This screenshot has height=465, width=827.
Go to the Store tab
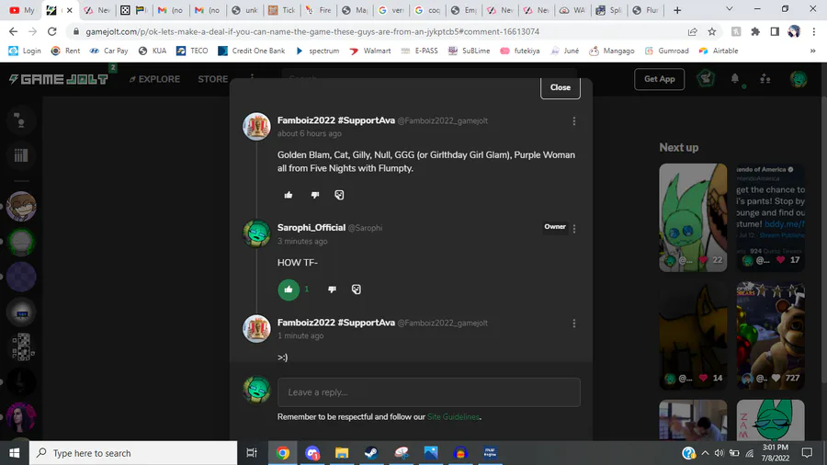(x=212, y=79)
